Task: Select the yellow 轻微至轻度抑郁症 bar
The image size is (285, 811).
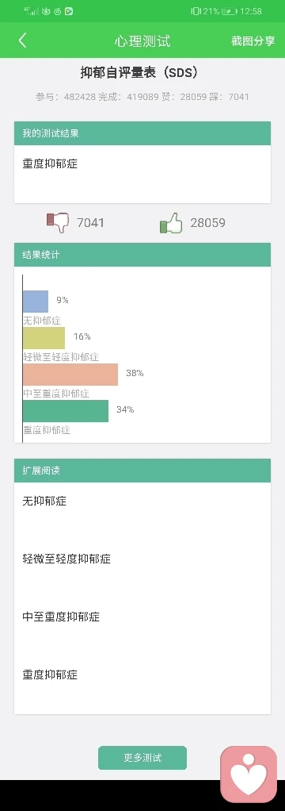Action: pyautogui.click(x=44, y=338)
